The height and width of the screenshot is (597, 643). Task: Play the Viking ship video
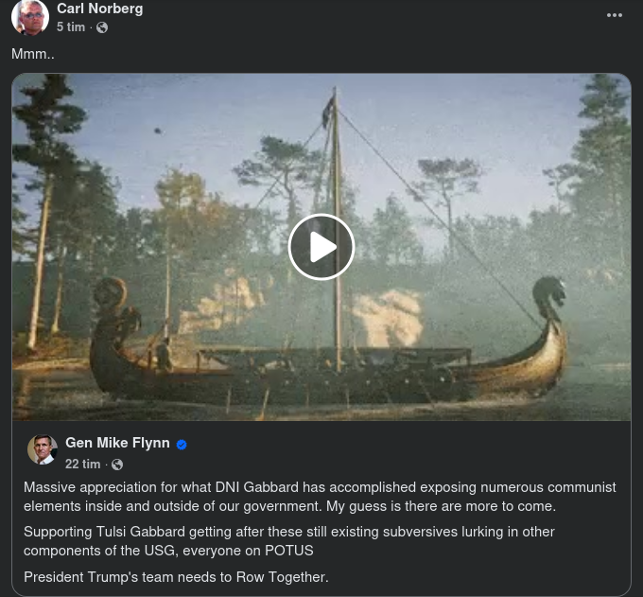click(x=321, y=247)
